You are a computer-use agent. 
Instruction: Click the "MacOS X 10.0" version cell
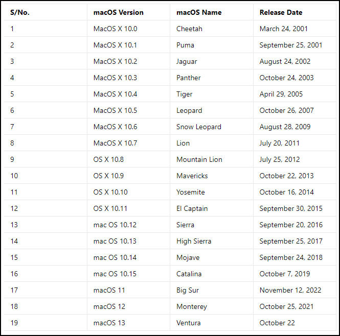click(x=115, y=29)
